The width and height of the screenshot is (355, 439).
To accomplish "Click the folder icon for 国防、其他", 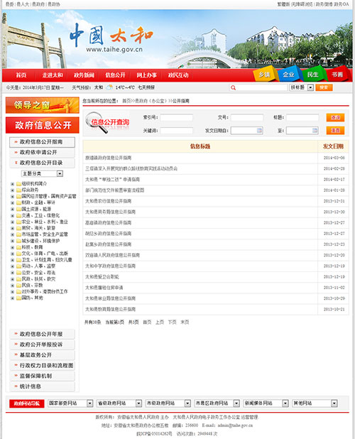I will 18,298.
